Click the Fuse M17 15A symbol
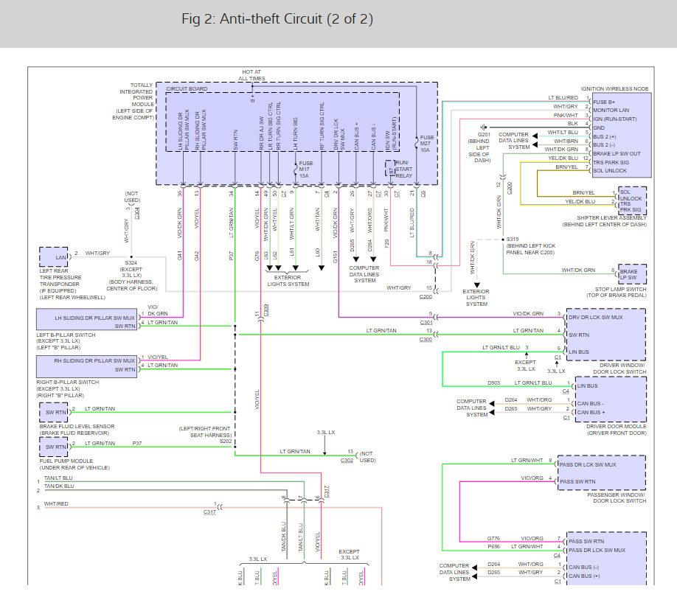677x597 pixels. pos(296,169)
